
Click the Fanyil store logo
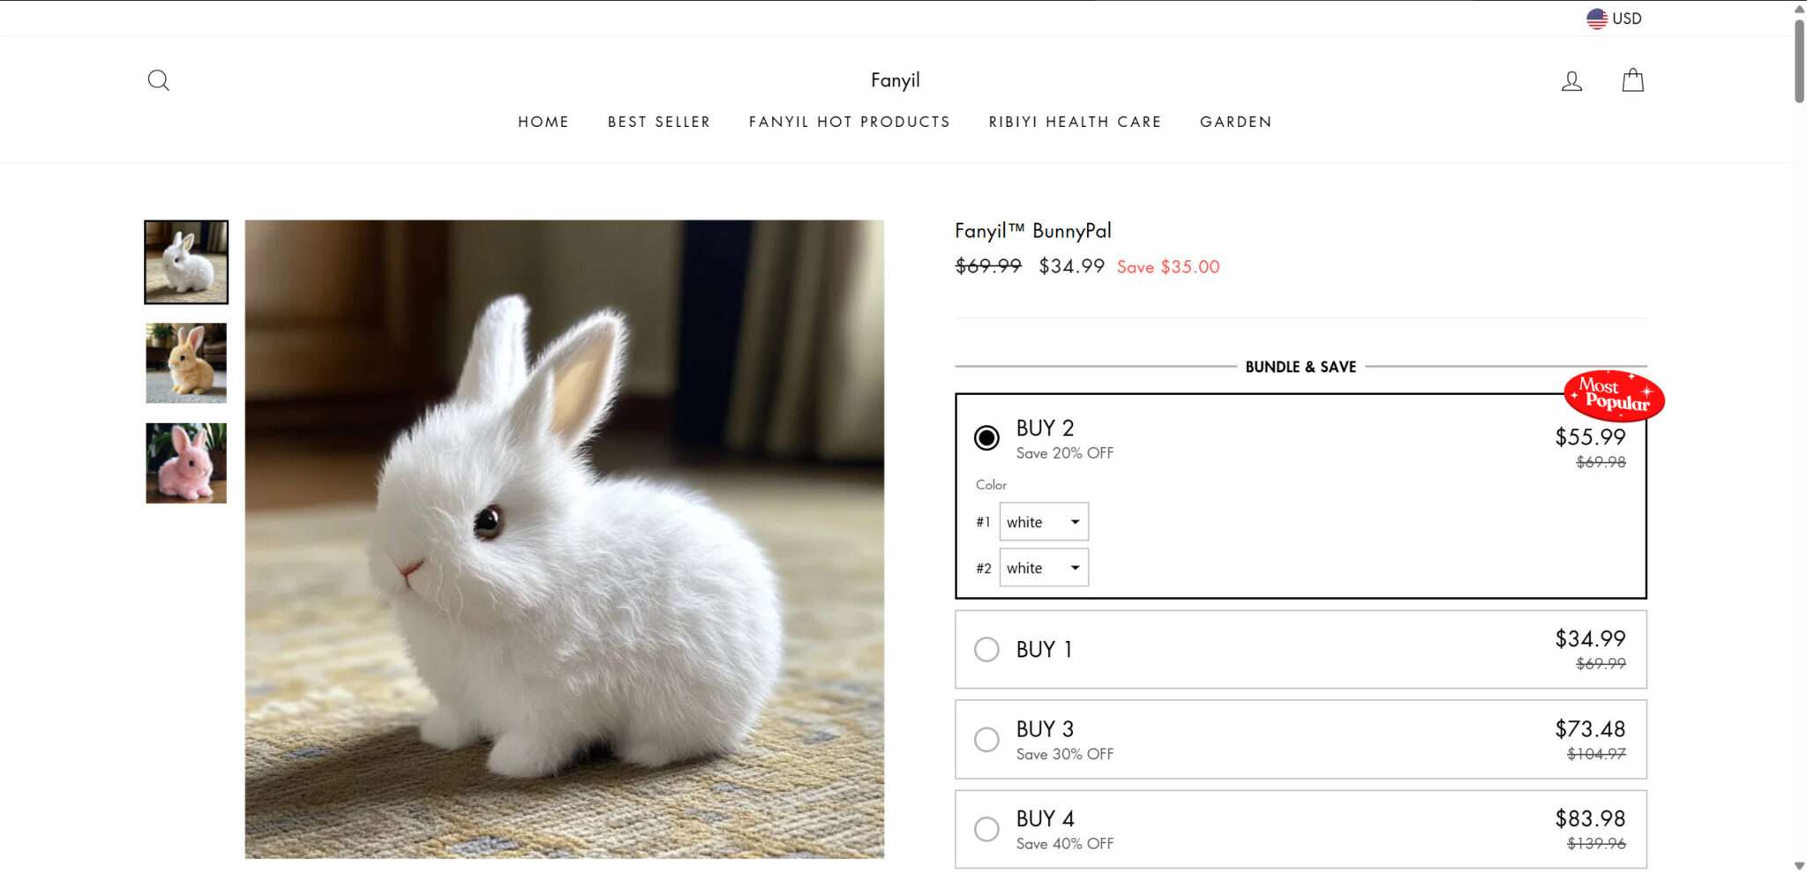click(895, 80)
